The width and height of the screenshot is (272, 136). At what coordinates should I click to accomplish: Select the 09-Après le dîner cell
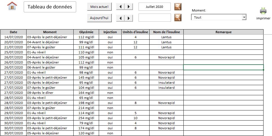(50, 93)
